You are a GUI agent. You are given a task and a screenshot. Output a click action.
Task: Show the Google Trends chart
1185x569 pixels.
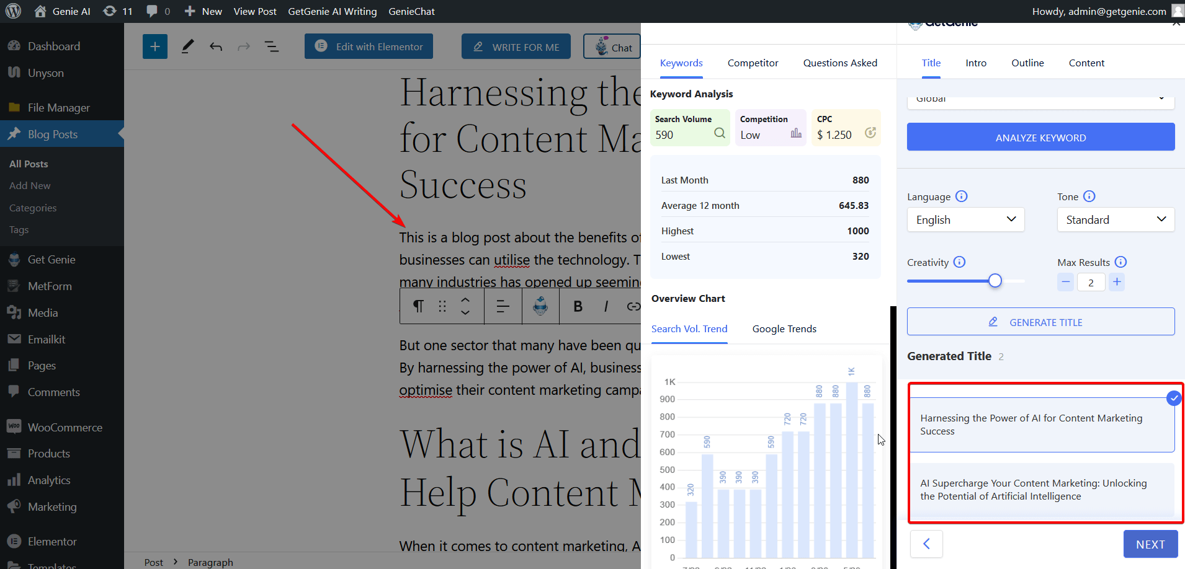784,329
